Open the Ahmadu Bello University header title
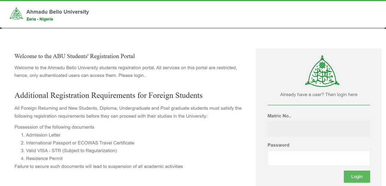 coord(58,12)
